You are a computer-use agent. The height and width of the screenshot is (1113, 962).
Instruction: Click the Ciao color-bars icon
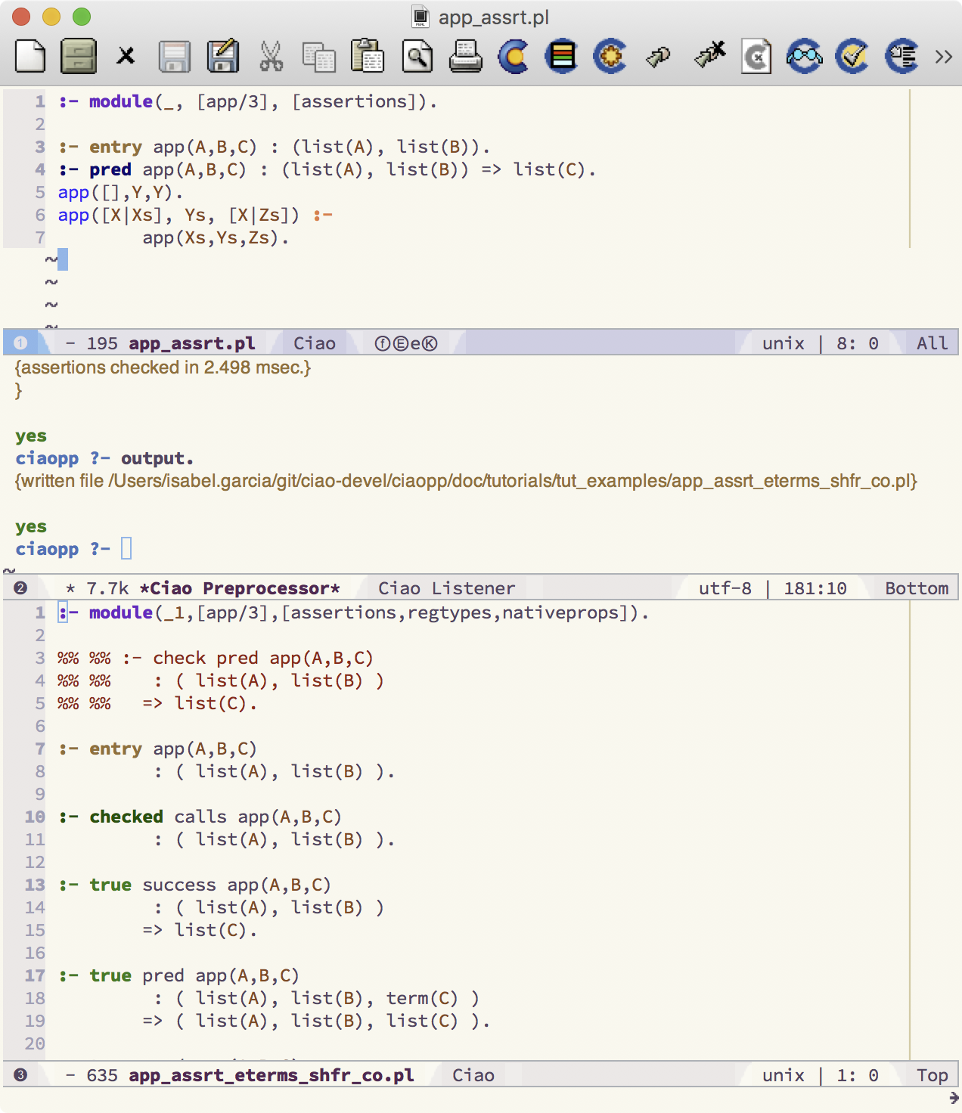(562, 57)
